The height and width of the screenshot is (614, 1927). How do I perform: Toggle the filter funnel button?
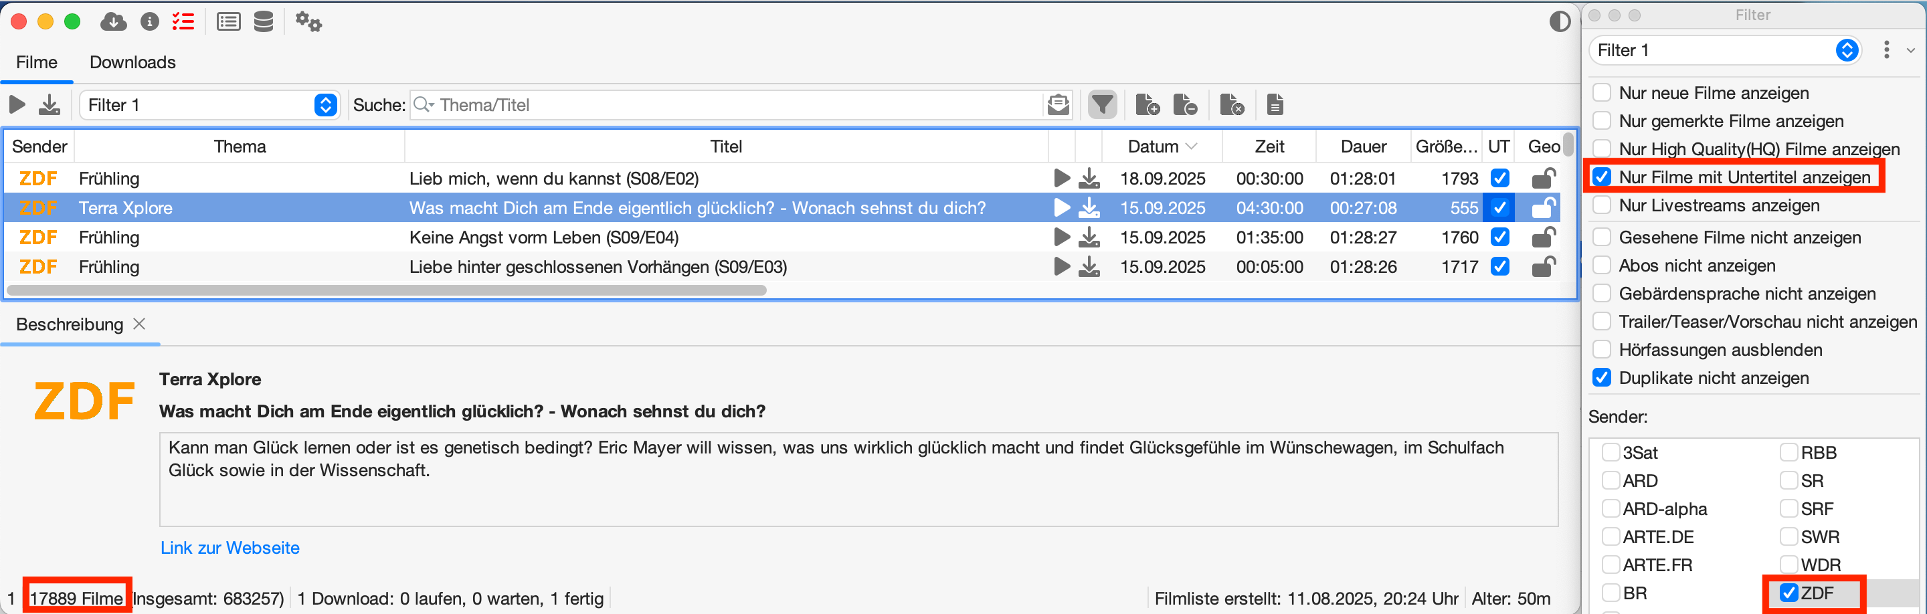1102,105
